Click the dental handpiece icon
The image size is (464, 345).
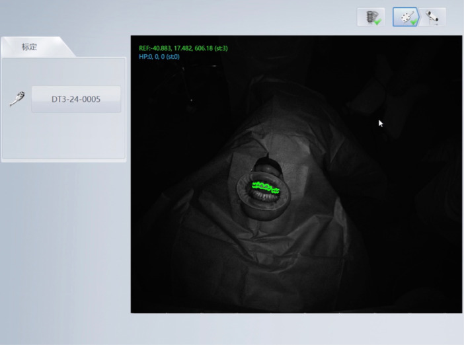coord(17,99)
